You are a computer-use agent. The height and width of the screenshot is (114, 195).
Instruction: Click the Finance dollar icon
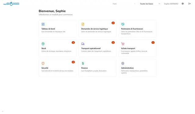coord(83,63)
